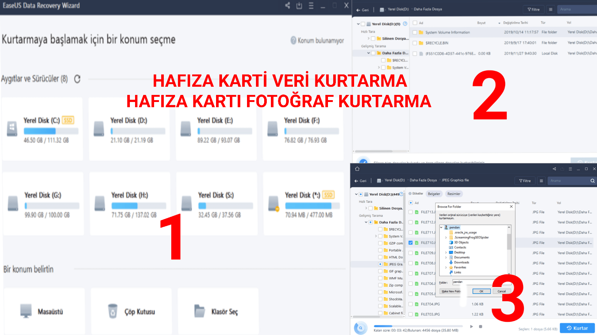Check System Volume Information row checkbox
Image resolution: width=597 pixels, height=335 pixels.
tap(415, 32)
